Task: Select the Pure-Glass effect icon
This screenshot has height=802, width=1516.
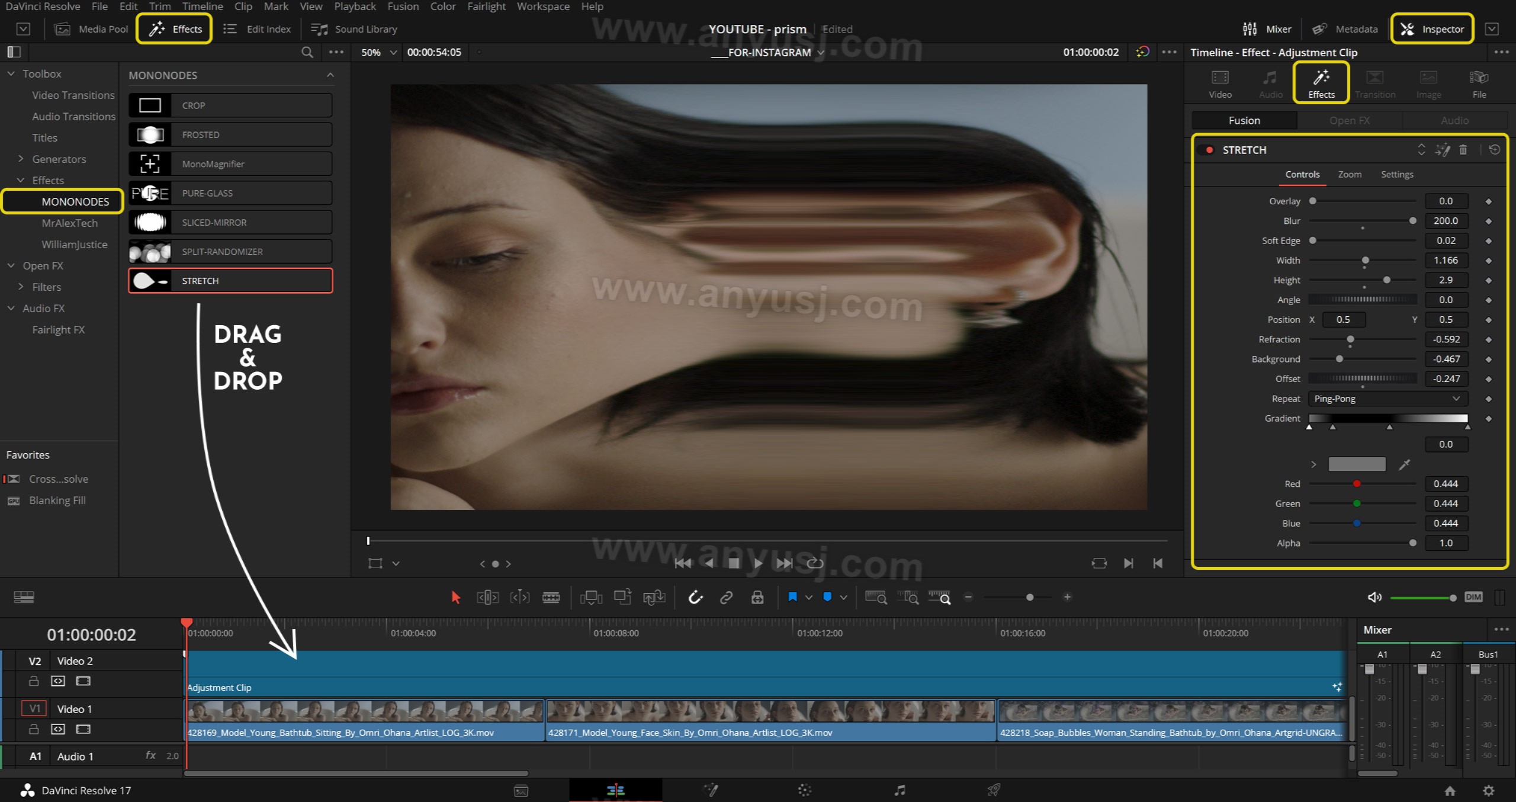Action: (x=150, y=193)
